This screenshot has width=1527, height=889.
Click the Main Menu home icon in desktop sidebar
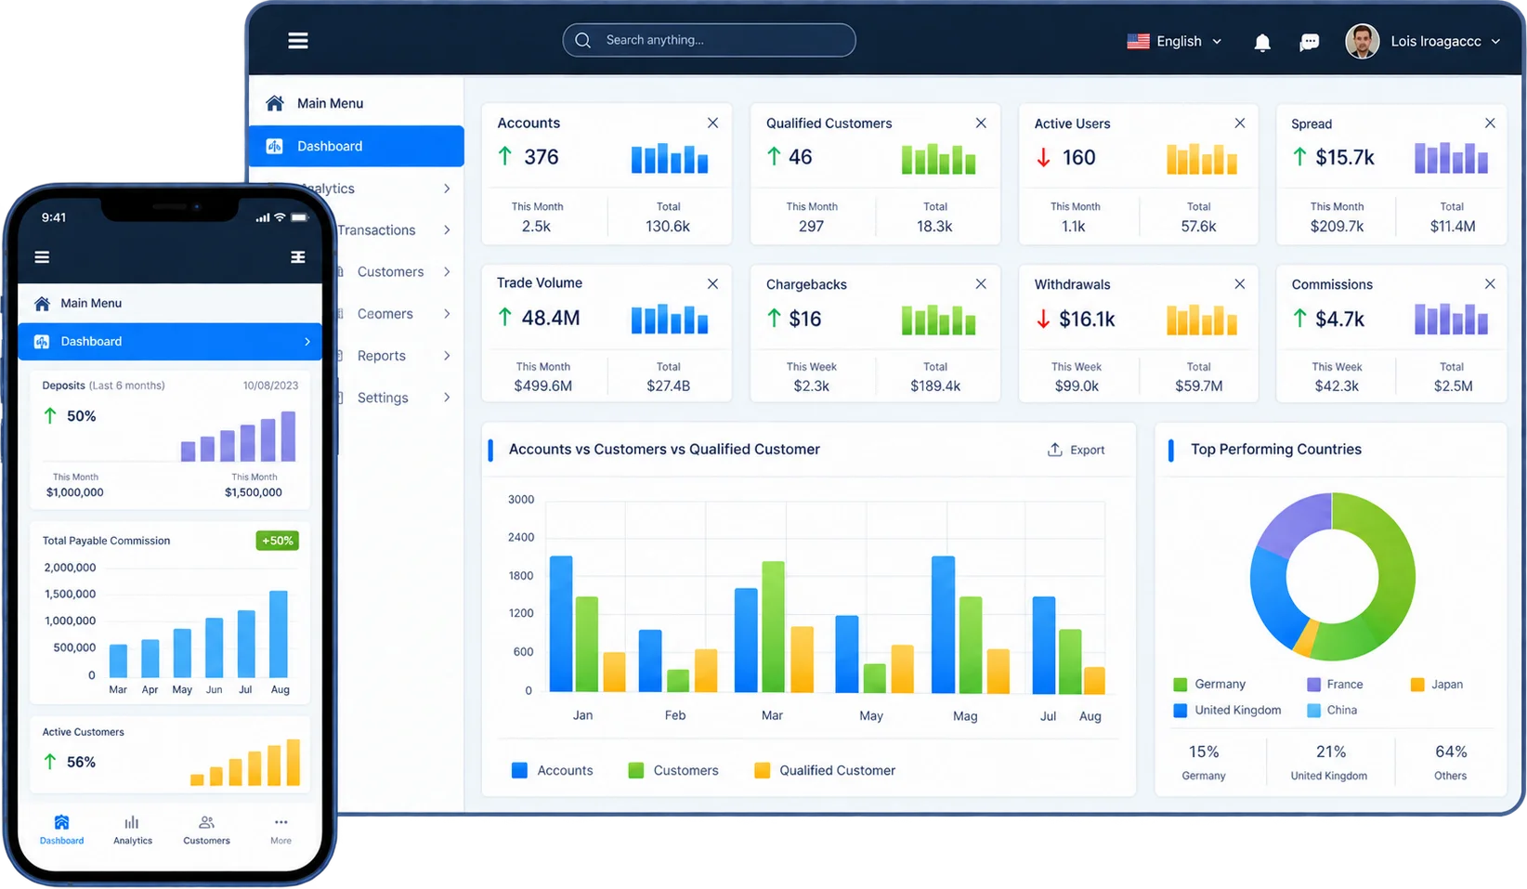275,103
